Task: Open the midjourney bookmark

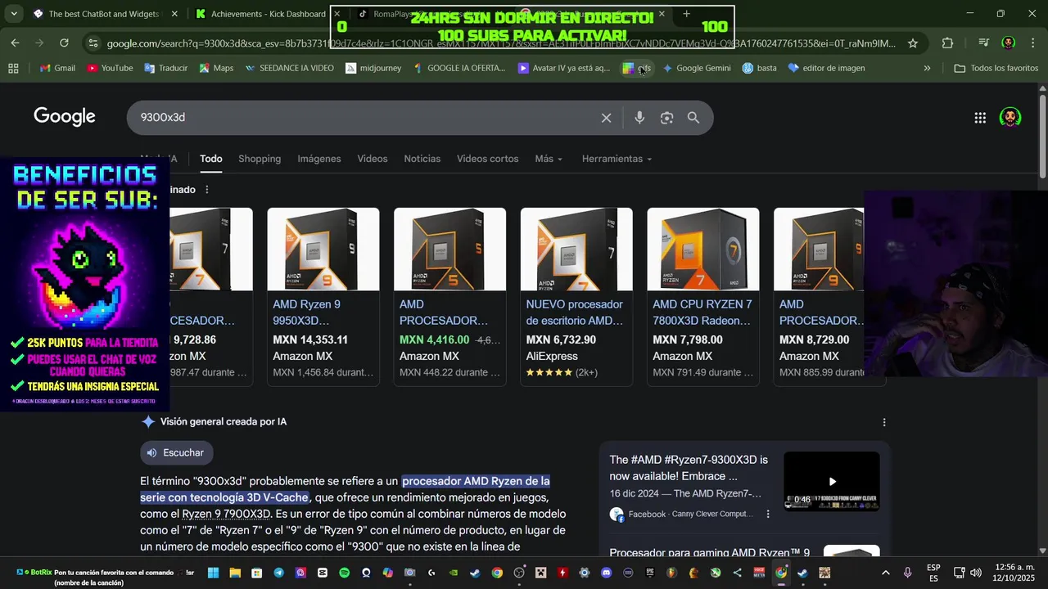Action: (x=373, y=69)
